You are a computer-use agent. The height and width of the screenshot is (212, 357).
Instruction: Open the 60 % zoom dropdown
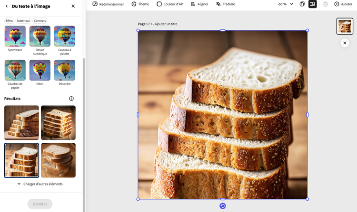286,4
